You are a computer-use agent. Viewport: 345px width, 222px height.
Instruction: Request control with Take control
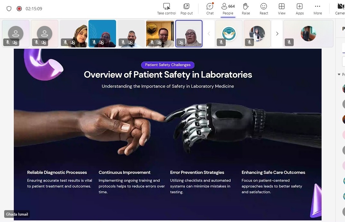(166, 9)
